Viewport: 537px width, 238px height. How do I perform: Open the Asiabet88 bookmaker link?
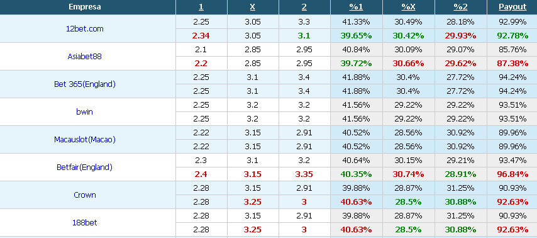click(x=85, y=57)
